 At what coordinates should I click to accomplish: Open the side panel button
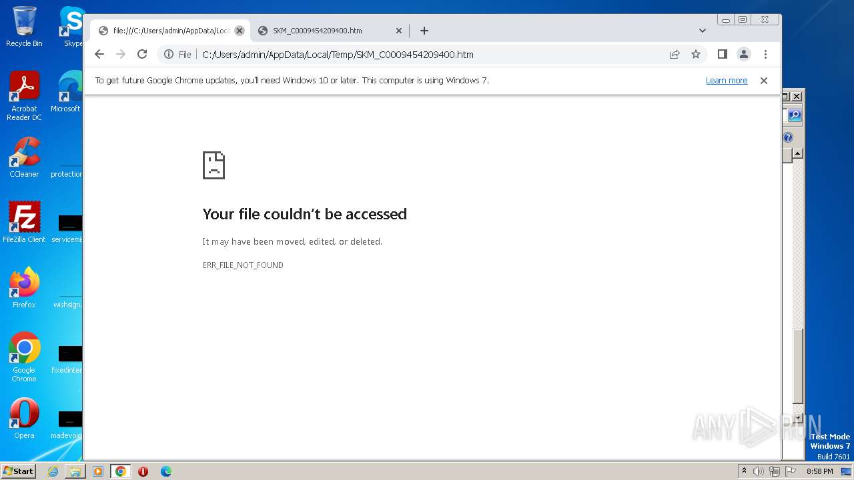(x=722, y=54)
